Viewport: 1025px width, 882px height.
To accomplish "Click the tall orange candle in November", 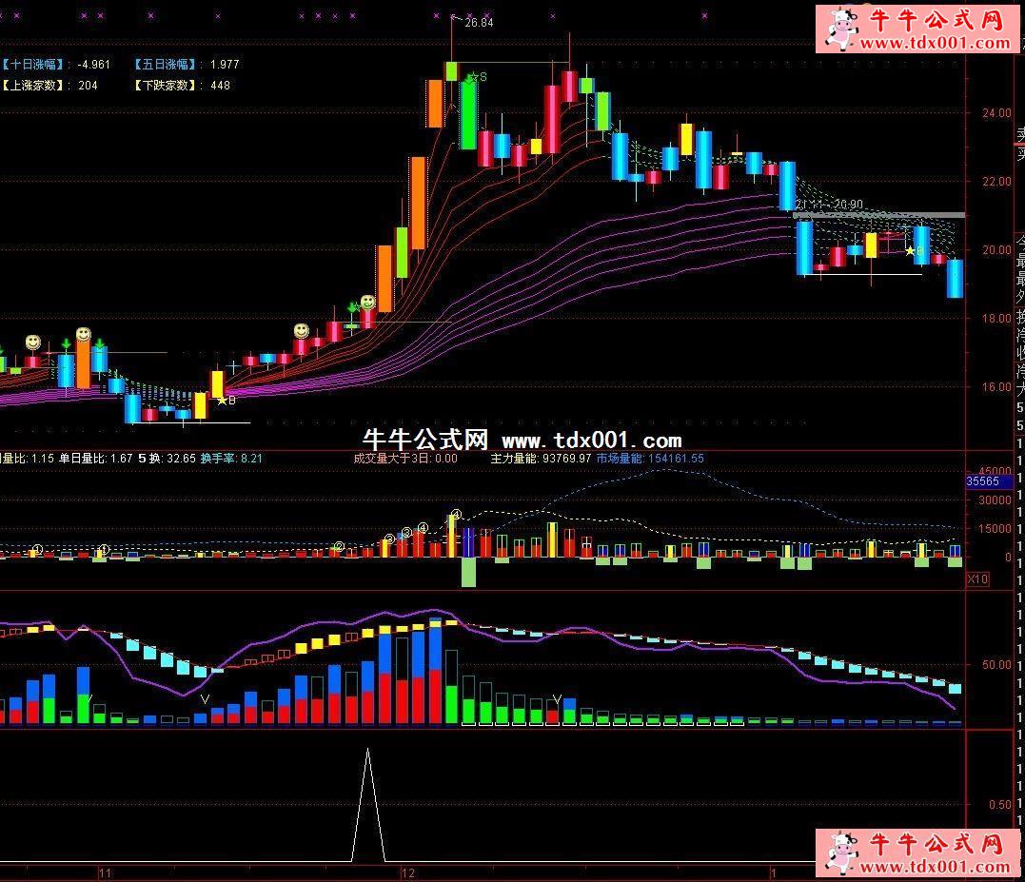I will tap(83, 364).
